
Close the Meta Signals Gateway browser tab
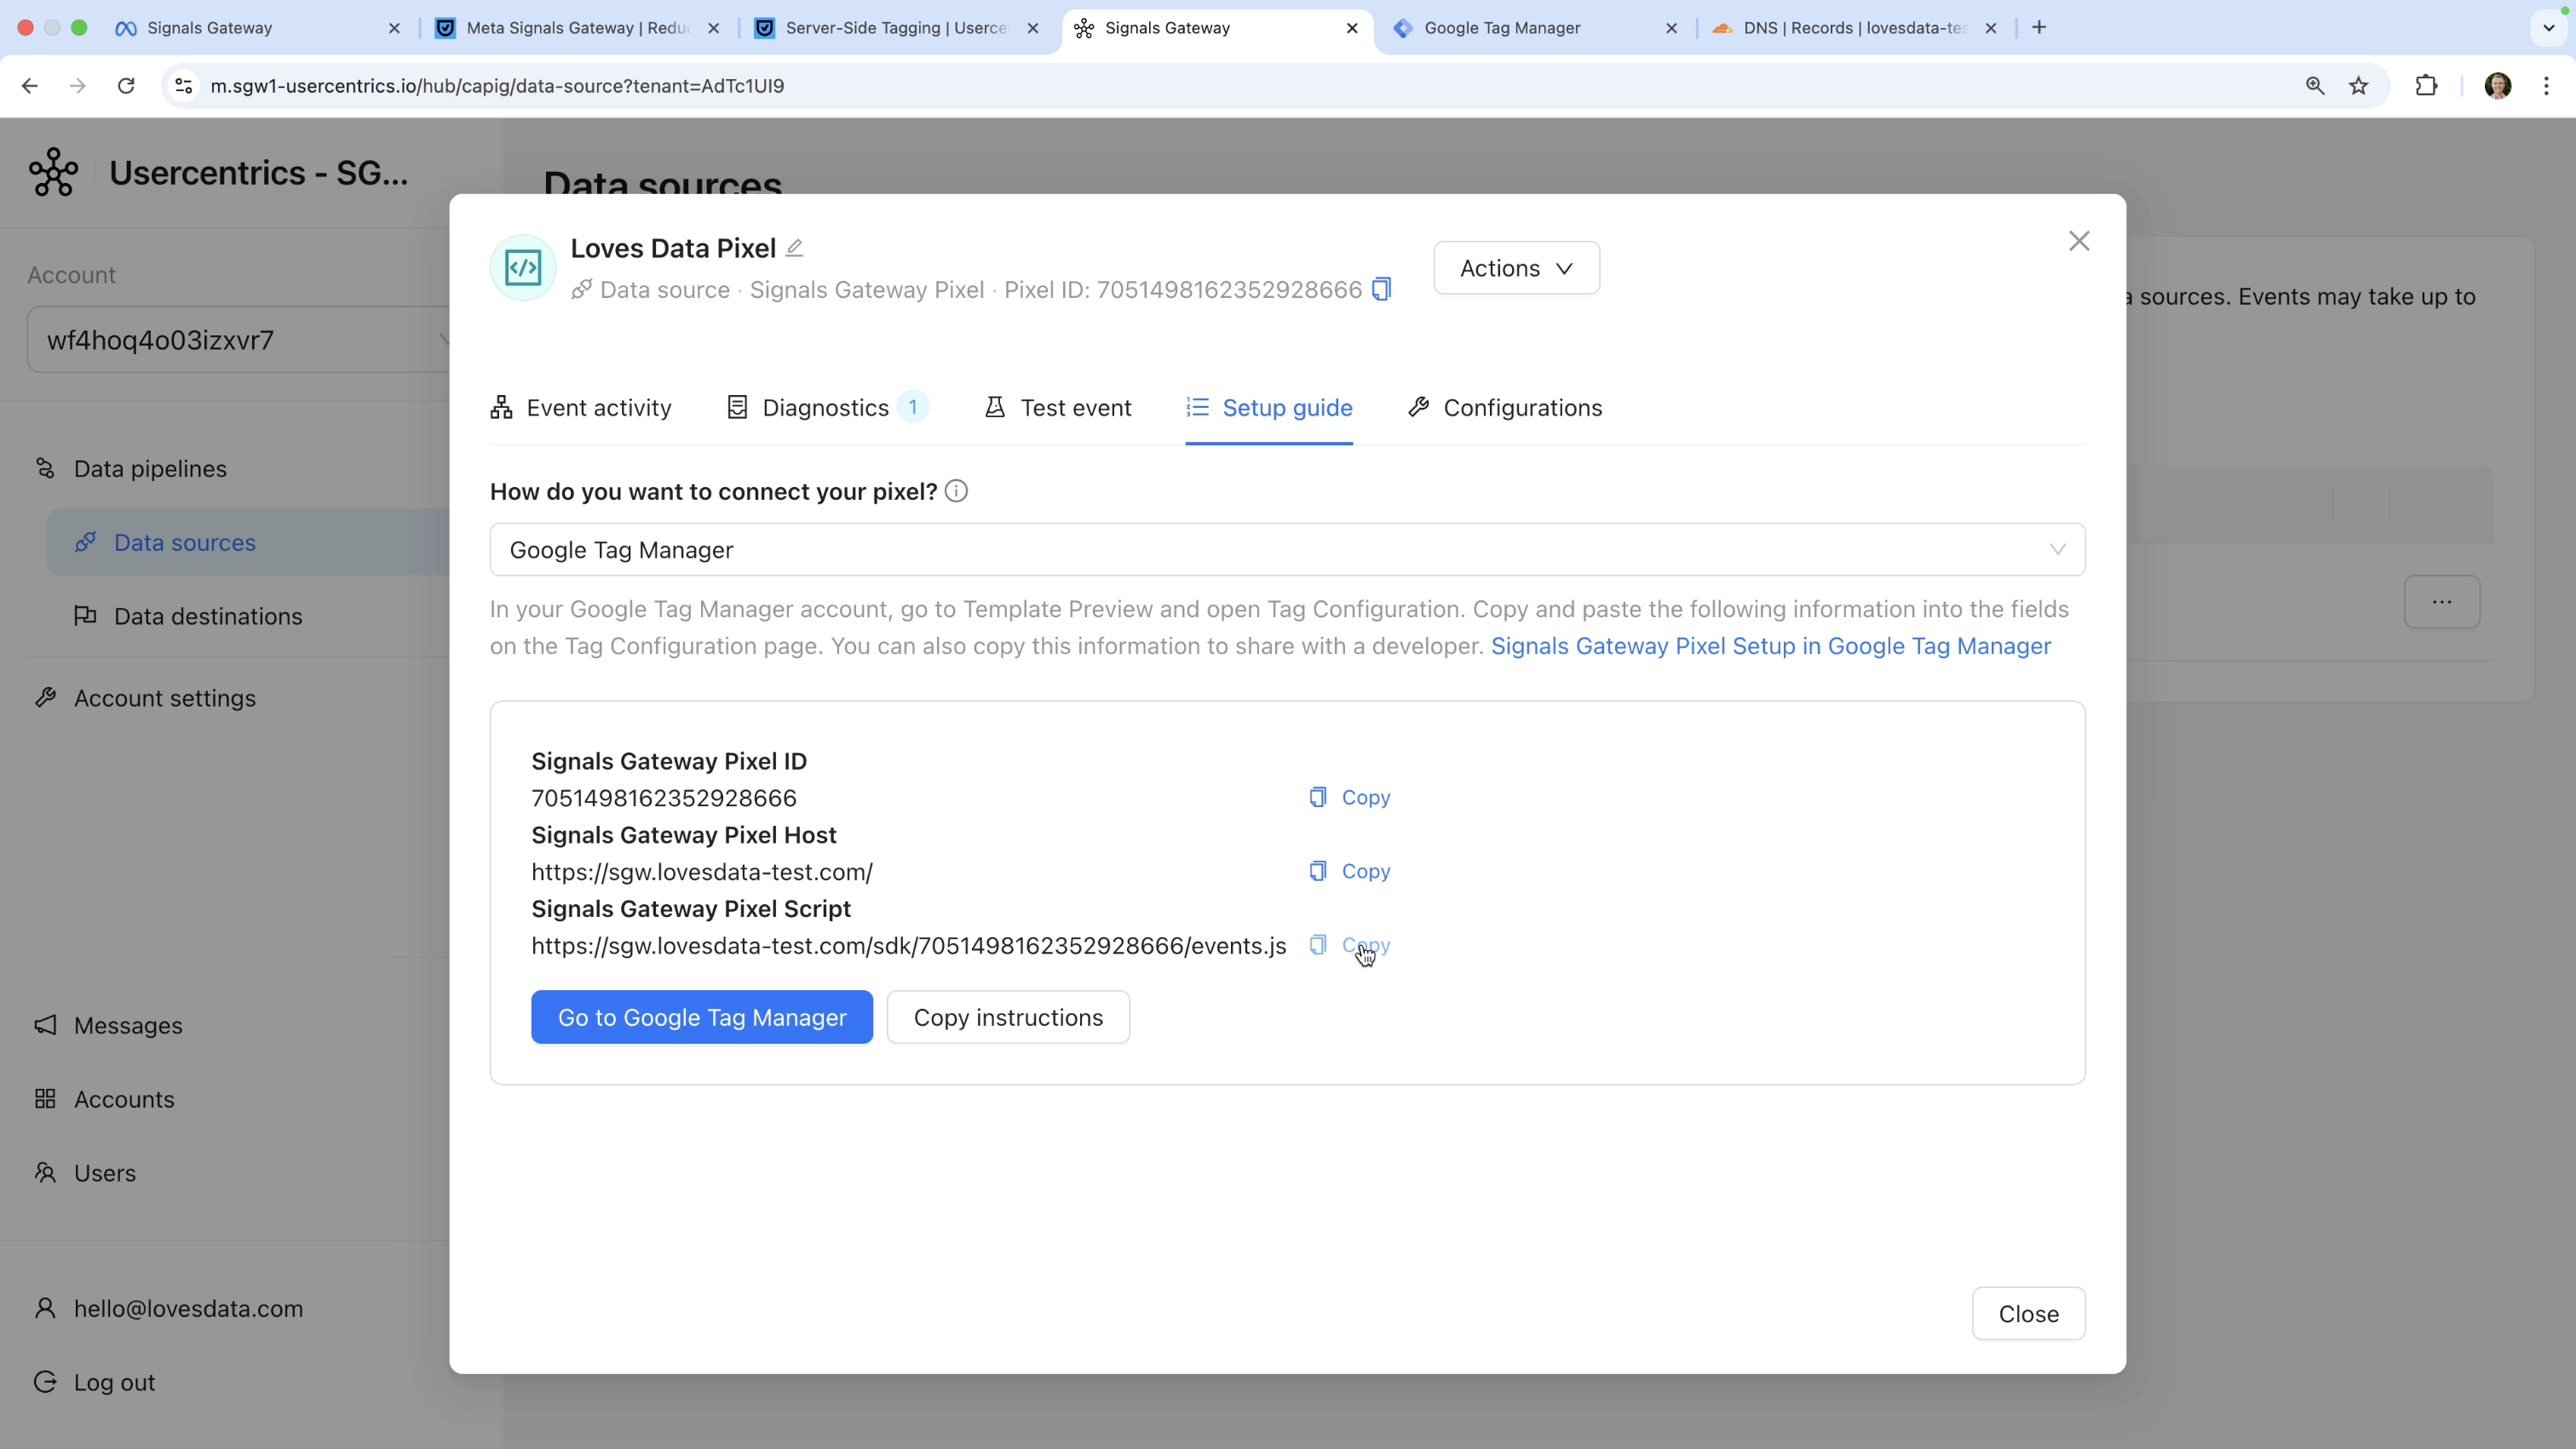pos(713,28)
